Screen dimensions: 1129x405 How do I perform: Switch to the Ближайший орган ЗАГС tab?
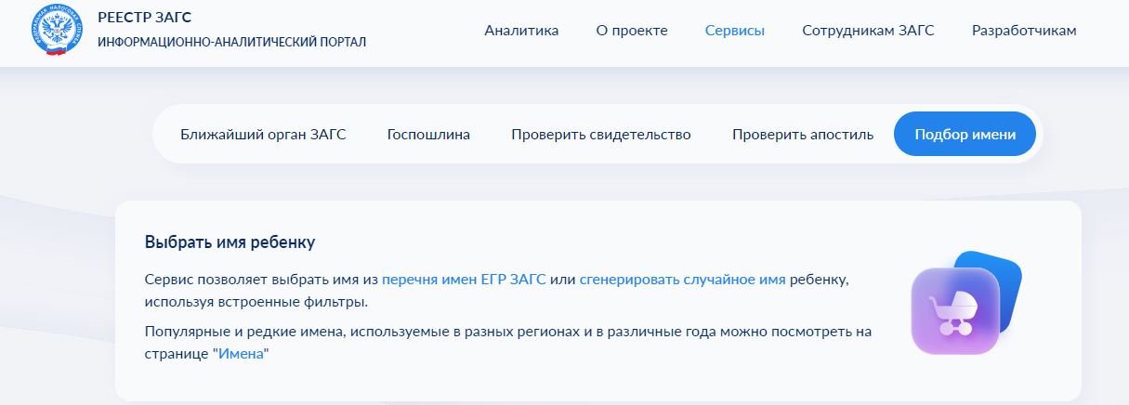263,135
